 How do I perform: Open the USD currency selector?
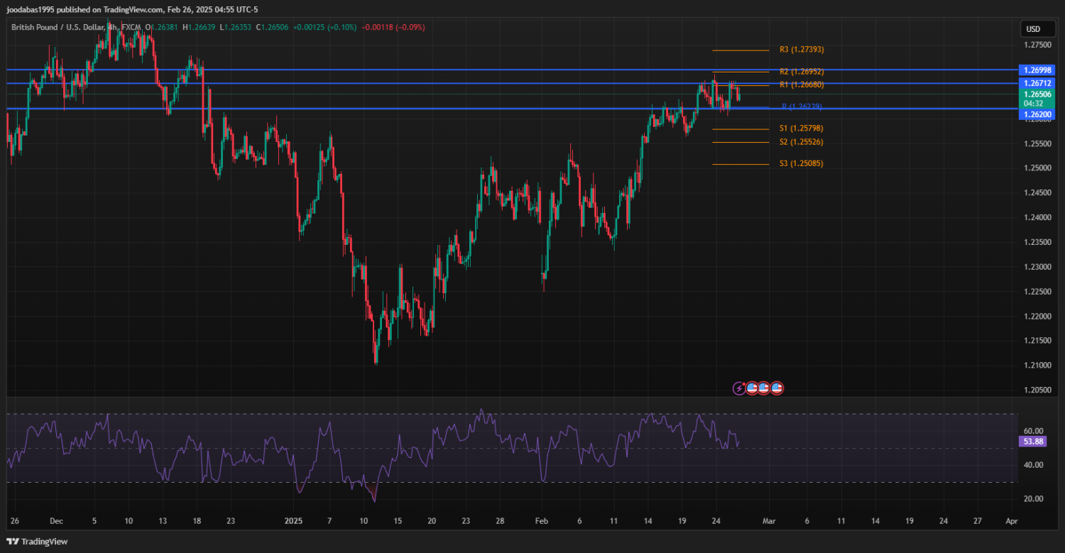point(1033,29)
